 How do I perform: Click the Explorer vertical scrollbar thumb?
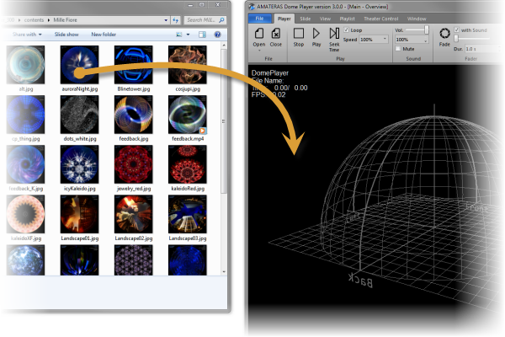(x=224, y=121)
